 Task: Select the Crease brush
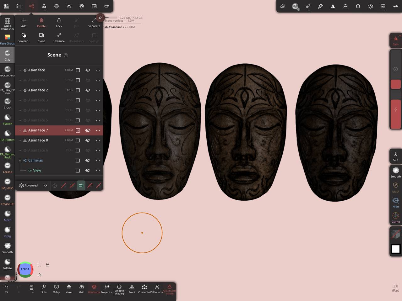tap(8, 167)
